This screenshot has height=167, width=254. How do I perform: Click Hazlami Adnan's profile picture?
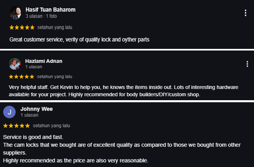[x=15, y=64]
